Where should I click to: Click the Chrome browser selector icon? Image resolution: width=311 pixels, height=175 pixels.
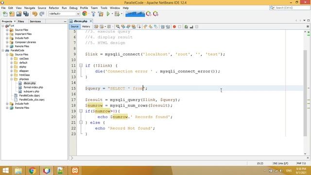tap(85, 14)
